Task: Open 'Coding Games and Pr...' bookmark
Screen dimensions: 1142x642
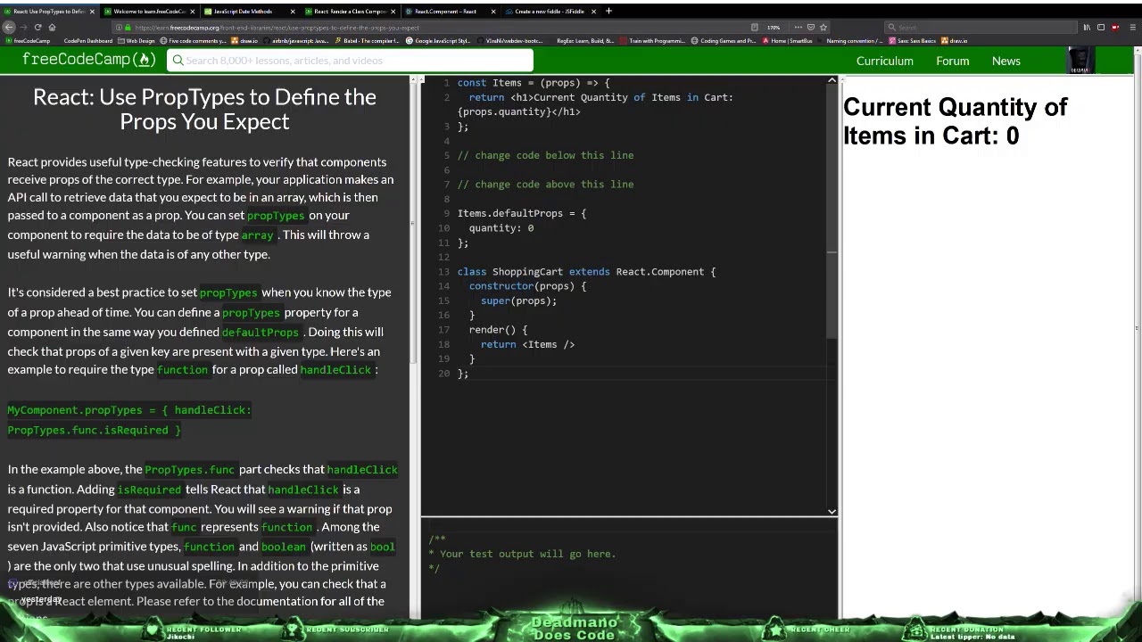Action: (724, 41)
